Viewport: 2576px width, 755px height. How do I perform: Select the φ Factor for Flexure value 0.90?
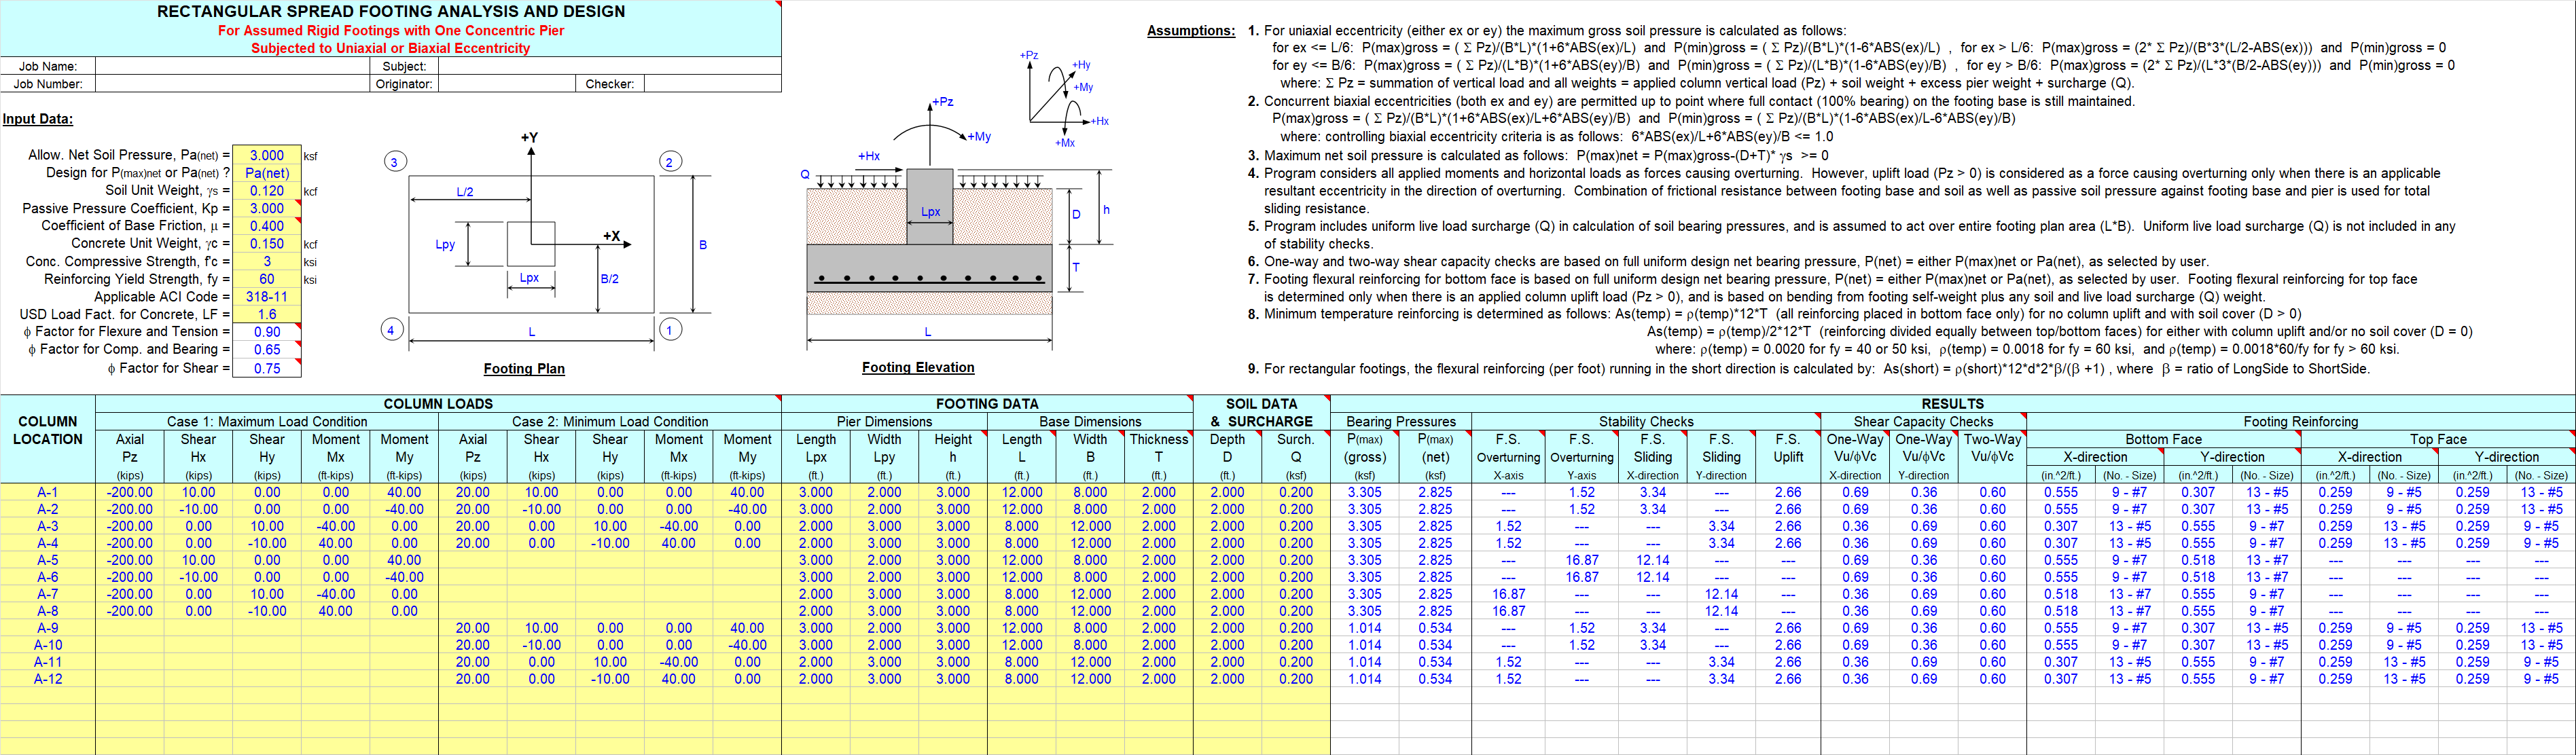pos(267,332)
